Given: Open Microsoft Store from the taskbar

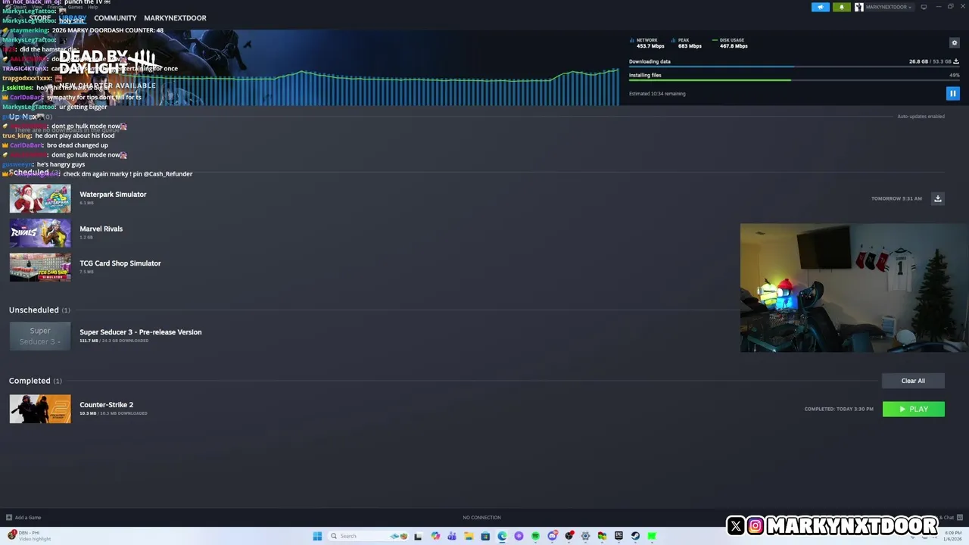Looking at the screenshot, I should point(485,536).
